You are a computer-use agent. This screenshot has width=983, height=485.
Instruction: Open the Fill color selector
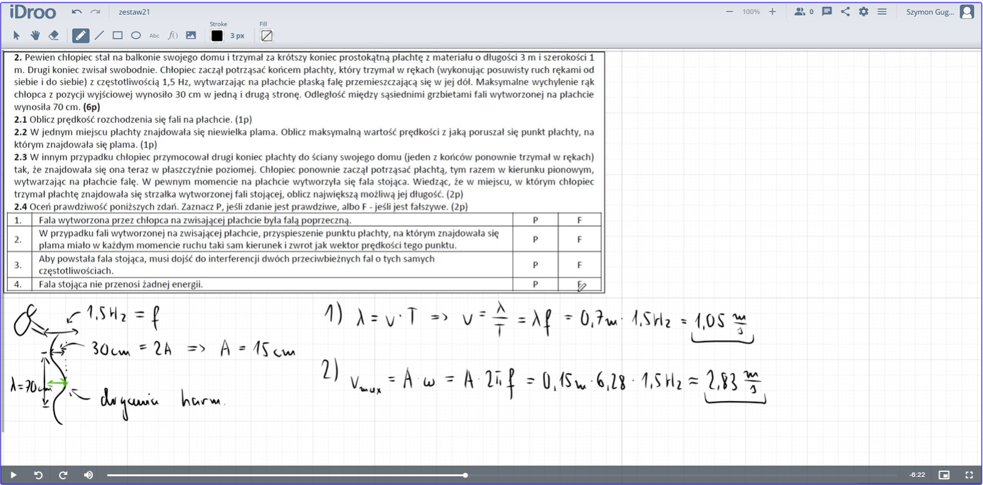(x=267, y=36)
